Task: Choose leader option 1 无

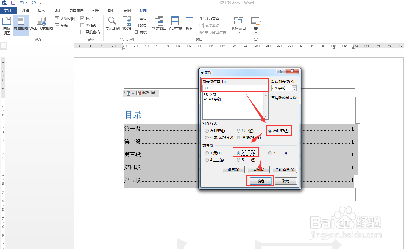Action: (207, 153)
